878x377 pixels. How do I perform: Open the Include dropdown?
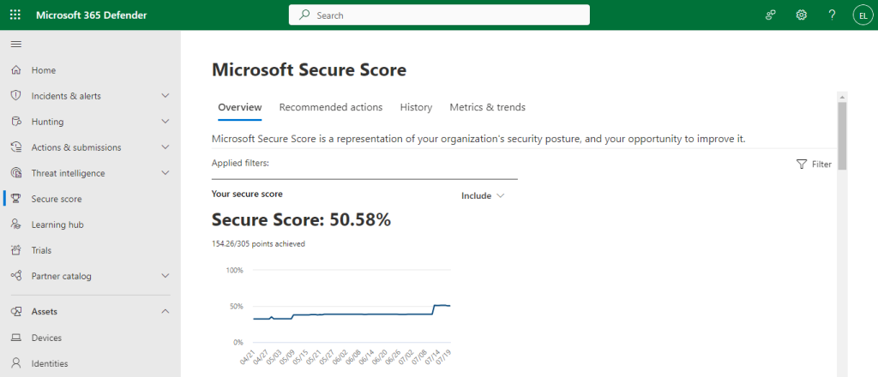(483, 195)
